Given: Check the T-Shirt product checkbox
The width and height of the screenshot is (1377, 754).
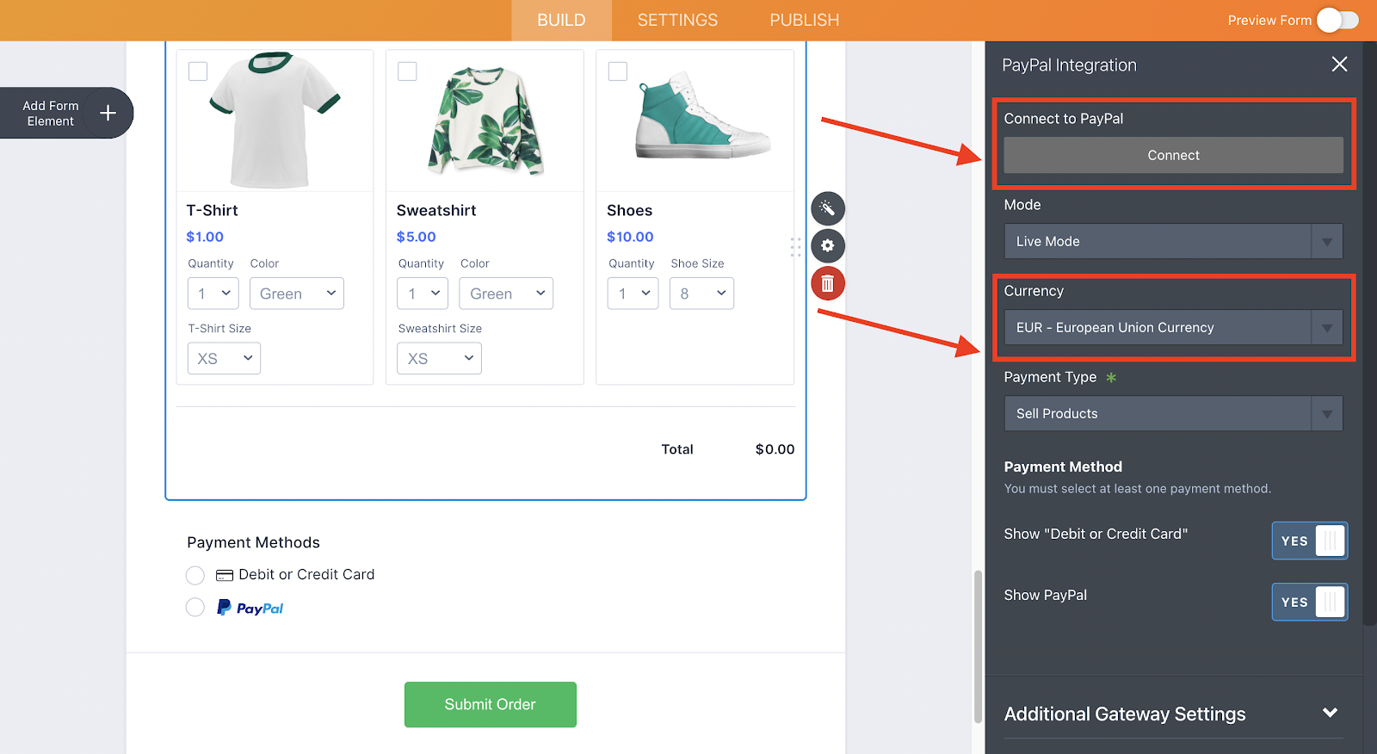Looking at the screenshot, I should [198, 71].
